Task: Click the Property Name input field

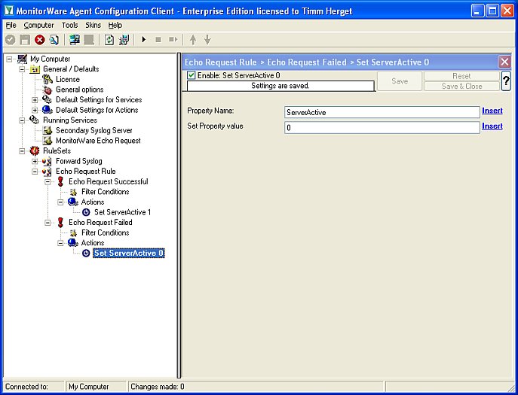Action: click(382, 112)
